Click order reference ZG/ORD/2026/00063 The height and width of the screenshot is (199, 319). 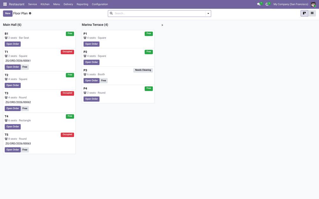(18, 144)
